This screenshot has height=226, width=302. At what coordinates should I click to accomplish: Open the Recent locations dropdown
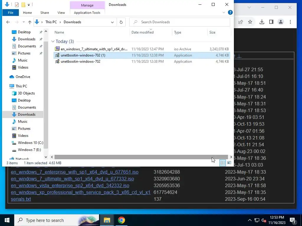click(24, 22)
